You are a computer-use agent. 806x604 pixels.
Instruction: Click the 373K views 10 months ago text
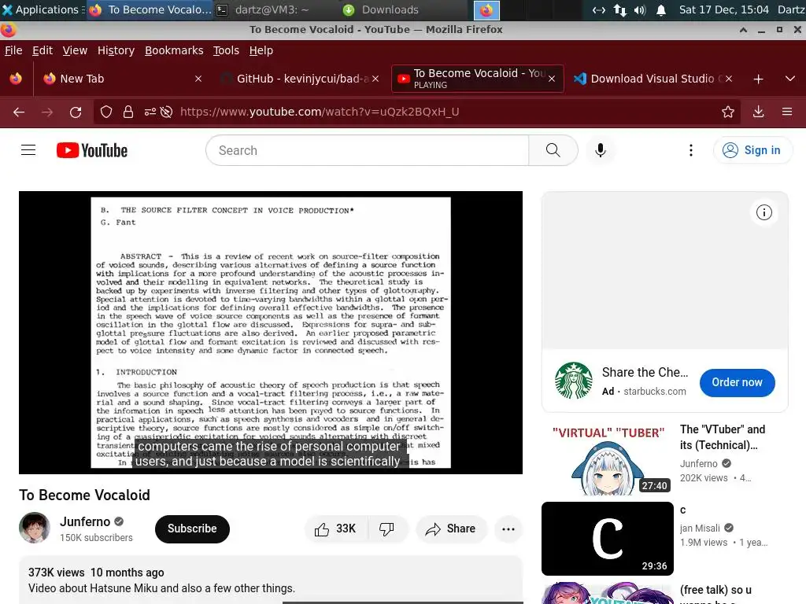96,573
